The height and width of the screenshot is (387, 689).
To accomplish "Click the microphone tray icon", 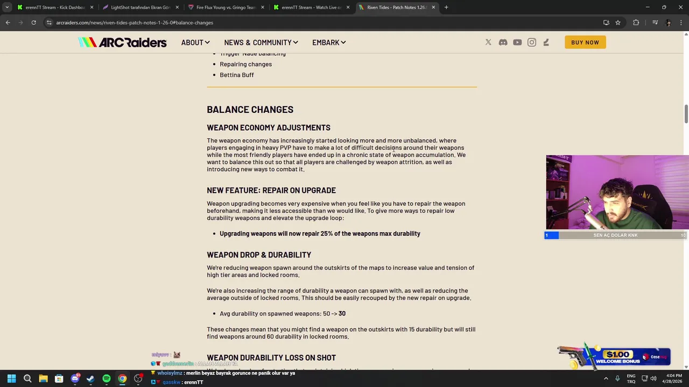I will pos(617,378).
